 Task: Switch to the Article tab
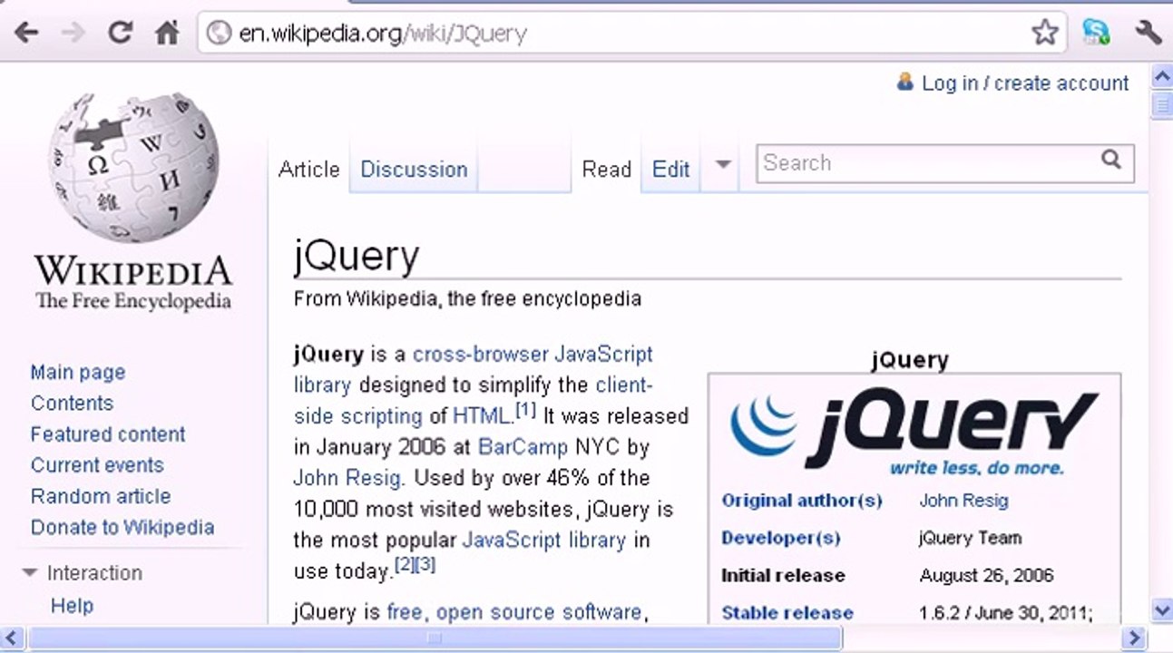pyautogui.click(x=308, y=169)
